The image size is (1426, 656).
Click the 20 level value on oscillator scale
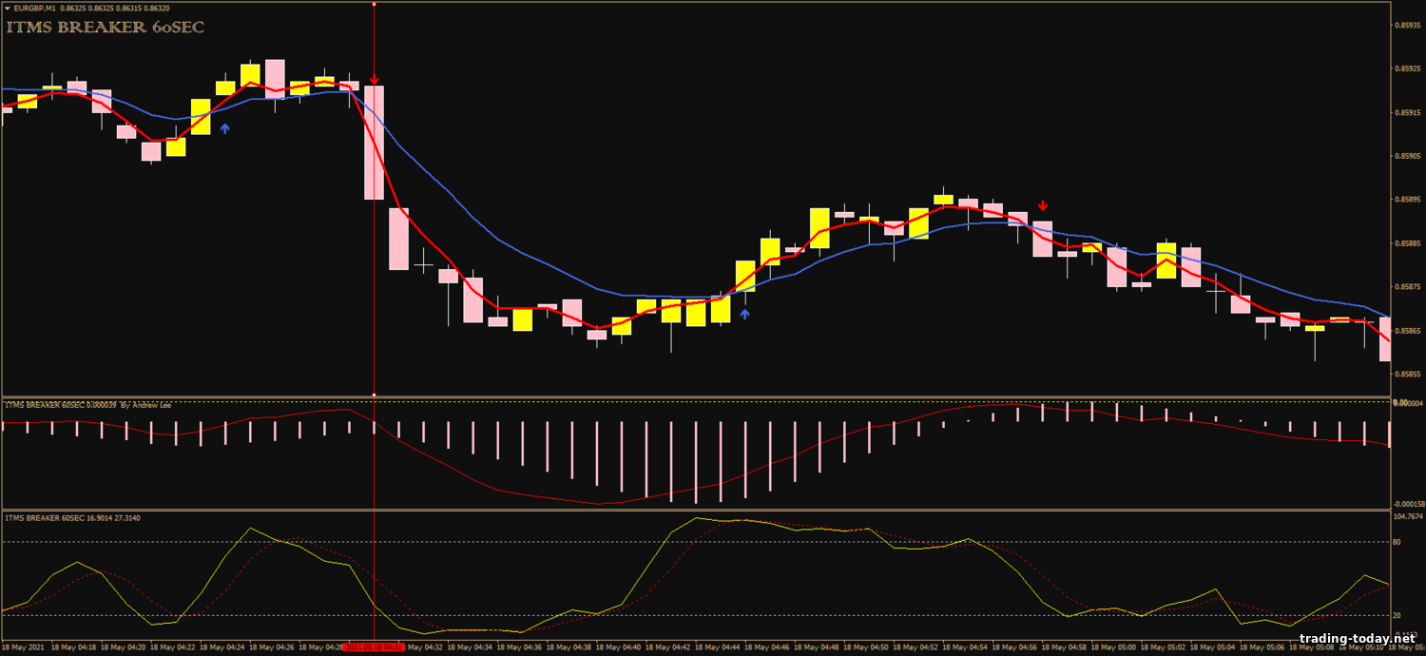pos(1397,616)
